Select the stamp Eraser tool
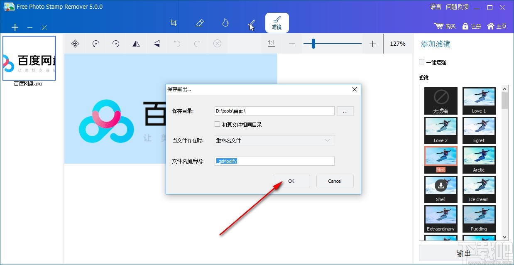The image size is (514, 265). pyautogui.click(x=199, y=23)
